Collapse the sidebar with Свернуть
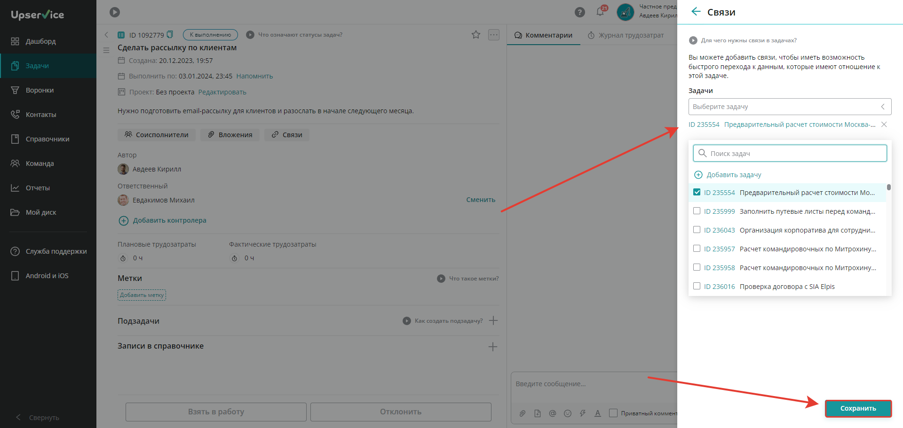Viewport: 903px width, 428px height. [x=38, y=418]
